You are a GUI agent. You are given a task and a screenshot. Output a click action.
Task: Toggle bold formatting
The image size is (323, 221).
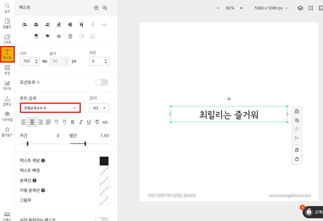(73, 122)
